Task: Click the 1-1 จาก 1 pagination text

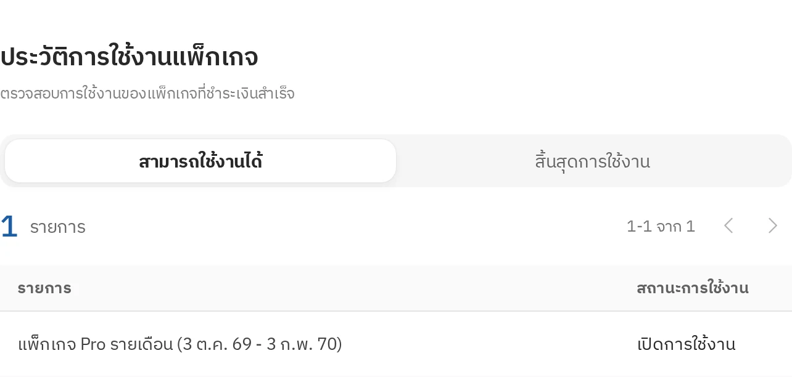Action: point(661,227)
